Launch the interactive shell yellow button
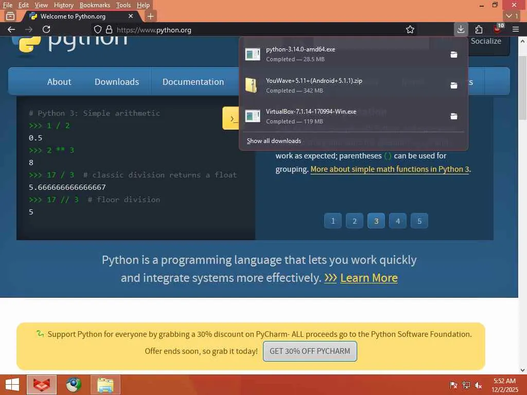The height and width of the screenshot is (395, 527). pos(231,118)
